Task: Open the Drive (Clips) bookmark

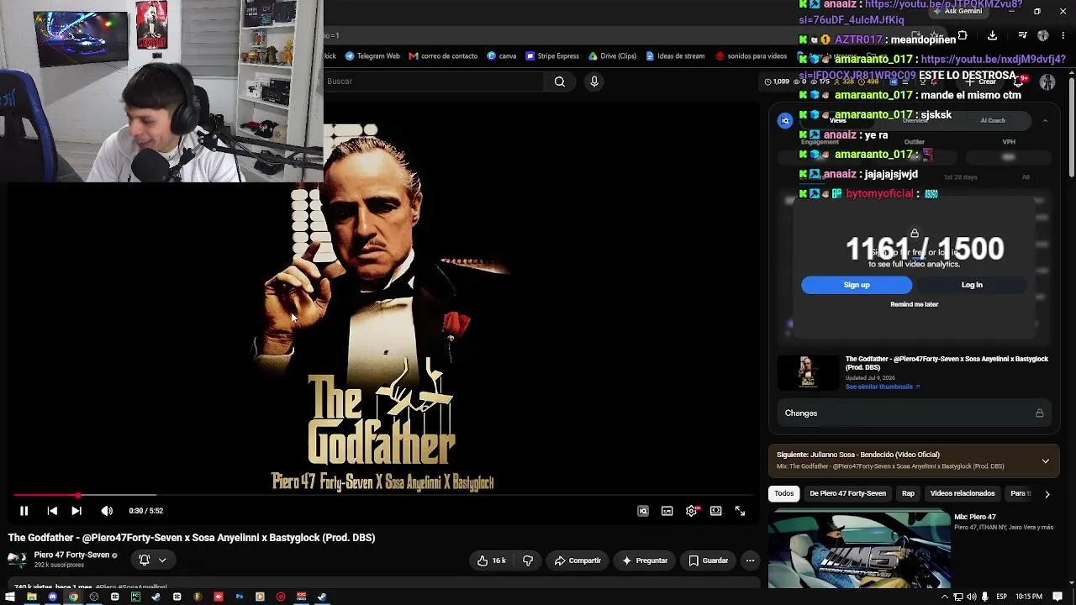Action: pos(613,56)
